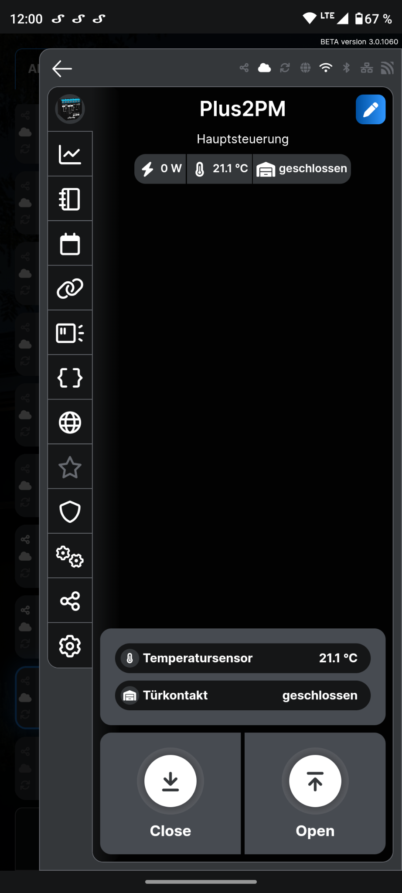Image resolution: width=402 pixels, height=893 pixels.
Task: Open the schedule calendar section
Action: 70,244
